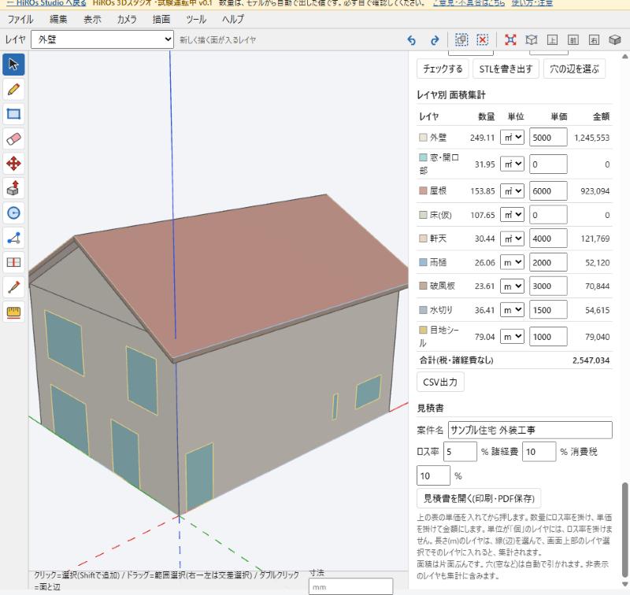Select the circle drawing tool
Viewport: 630px width, 595px height.
tap(13, 213)
